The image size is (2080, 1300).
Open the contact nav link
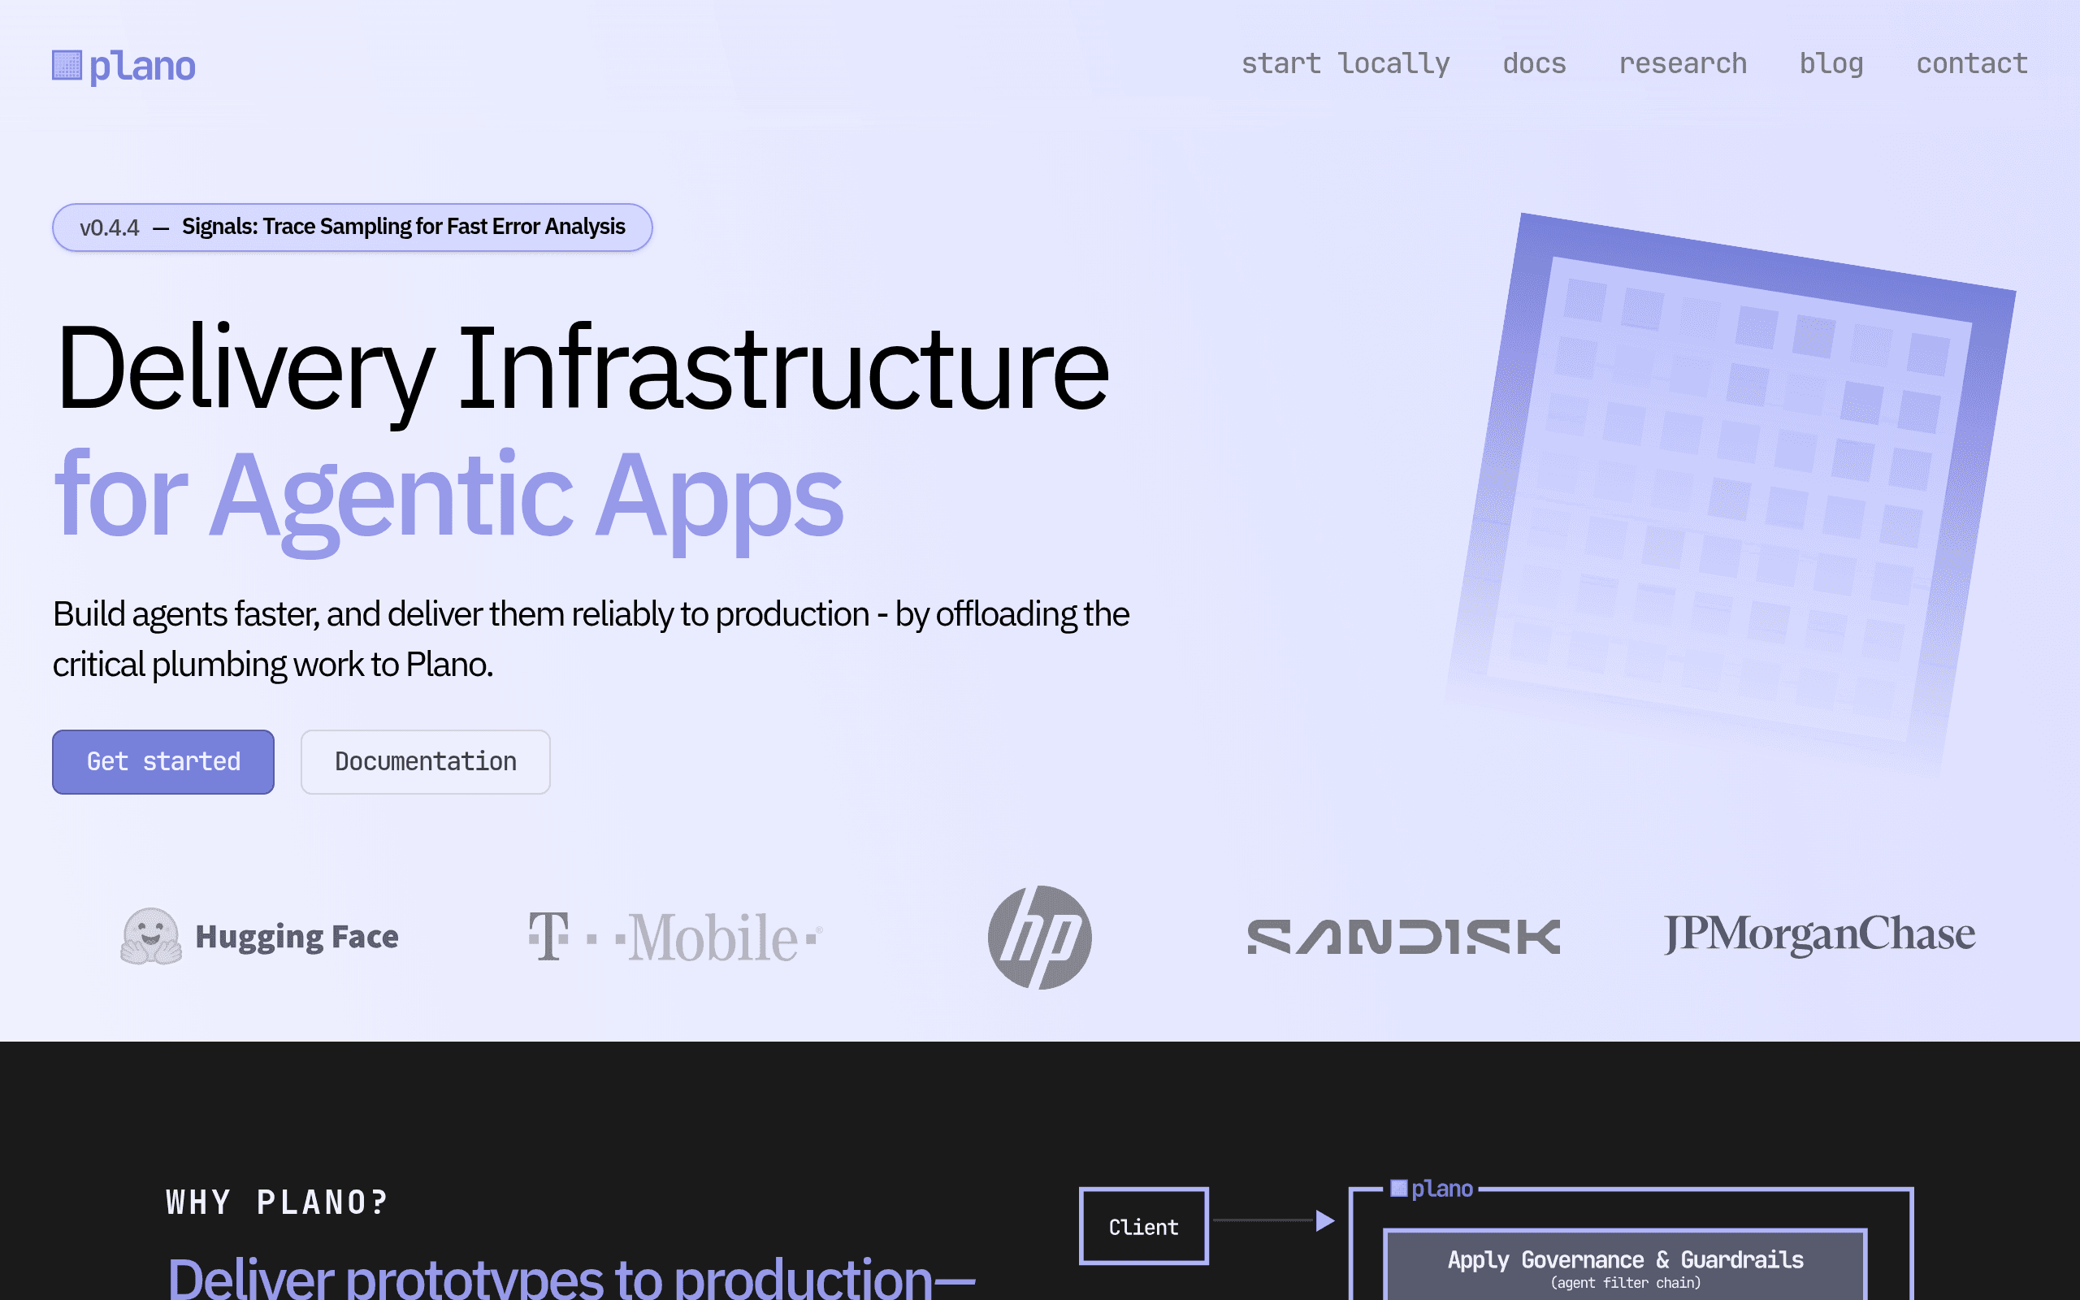1972,63
